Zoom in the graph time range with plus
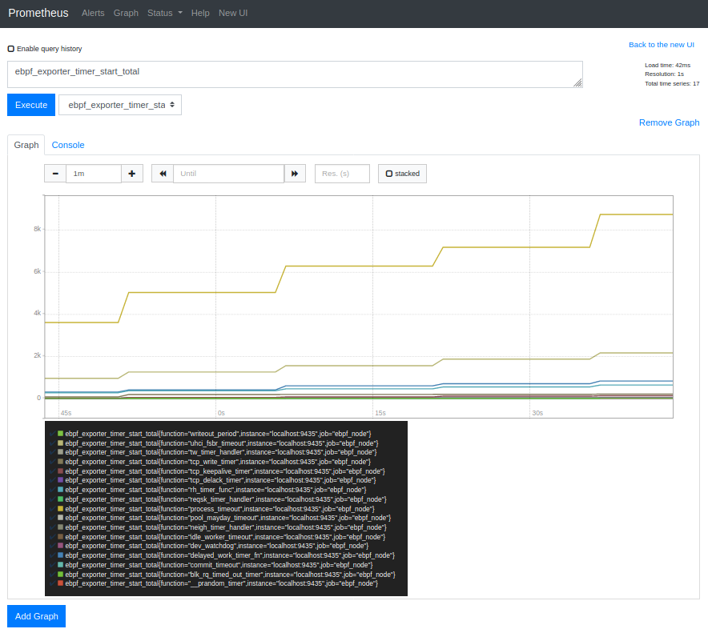 (132, 173)
